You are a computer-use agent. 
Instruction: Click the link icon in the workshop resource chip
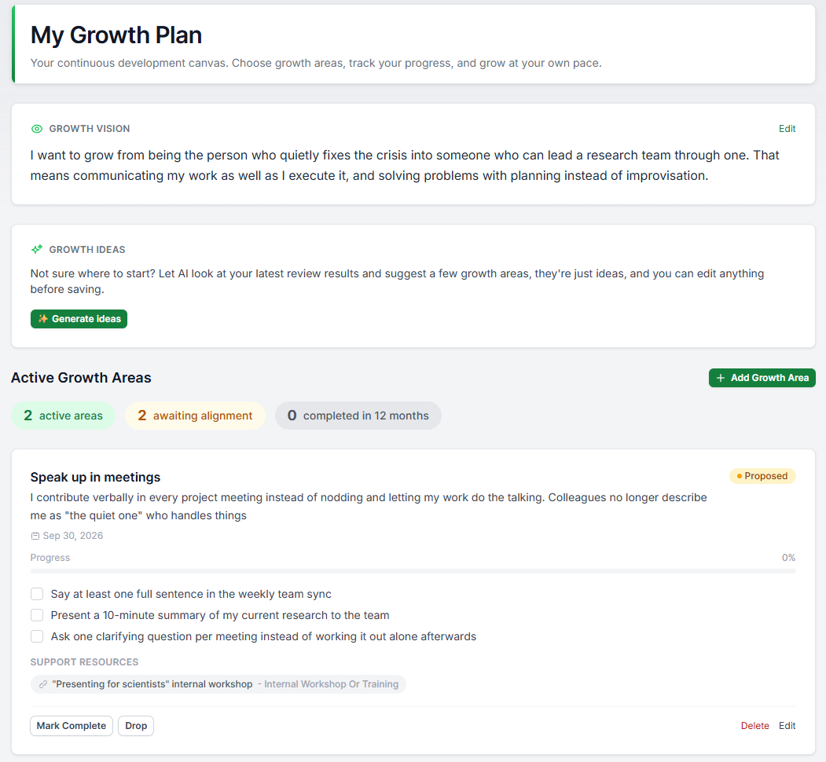(x=43, y=684)
